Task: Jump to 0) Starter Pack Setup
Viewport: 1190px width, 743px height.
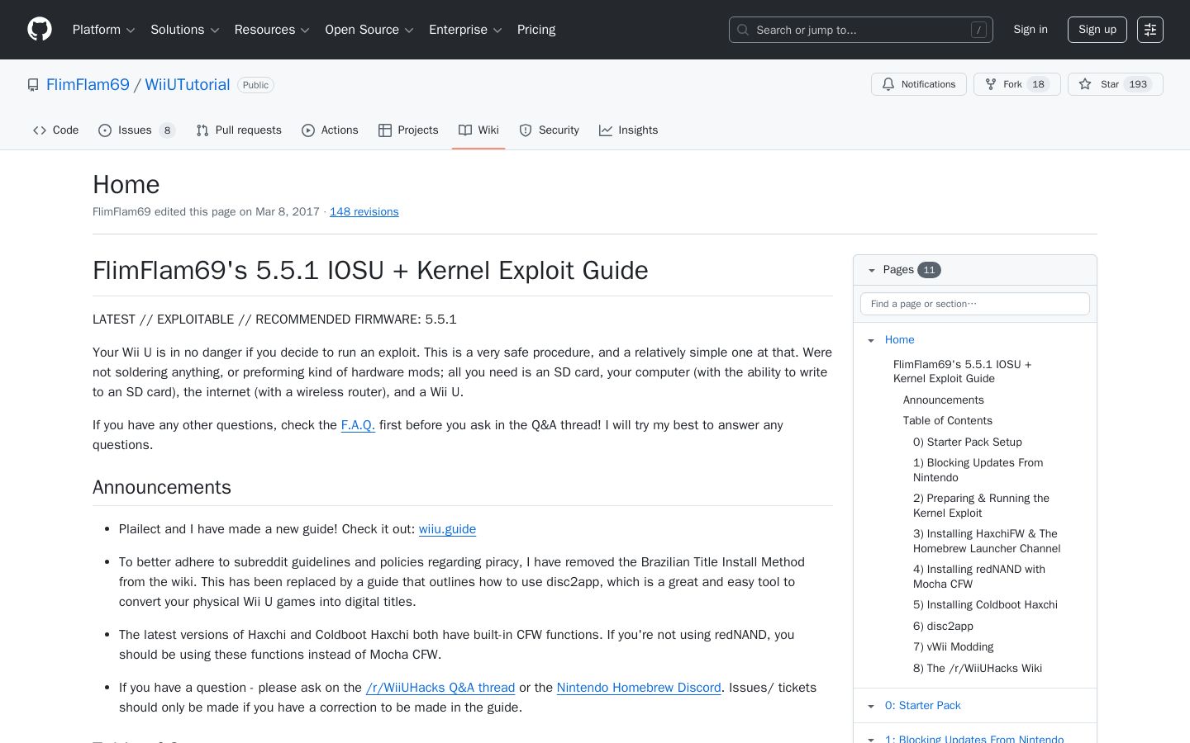Action: tap(968, 442)
